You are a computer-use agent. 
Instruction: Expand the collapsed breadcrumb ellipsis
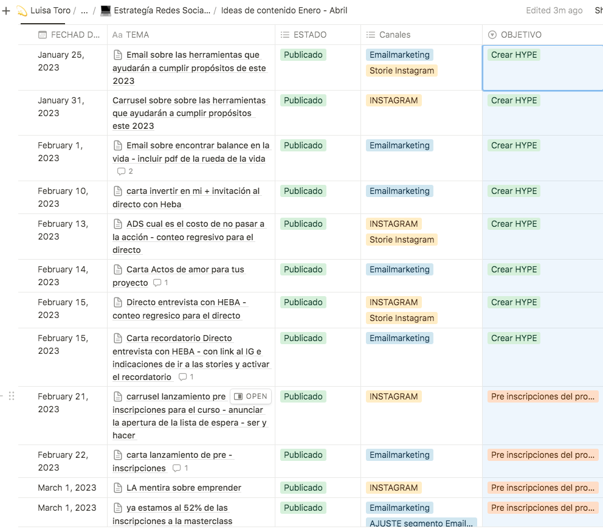[x=84, y=10]
